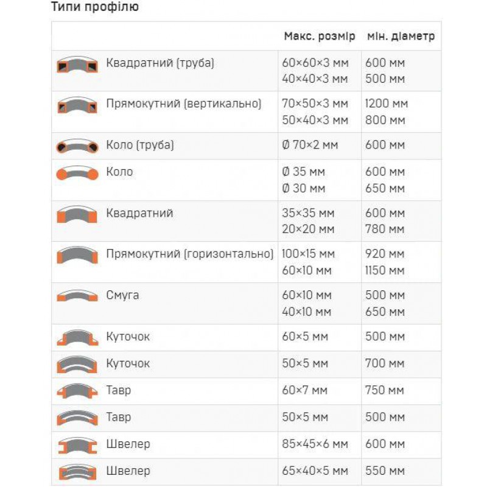487x487 pixels.
Task: Click the icon for Тавр 50×5 мм
Action: click(77, 418)
